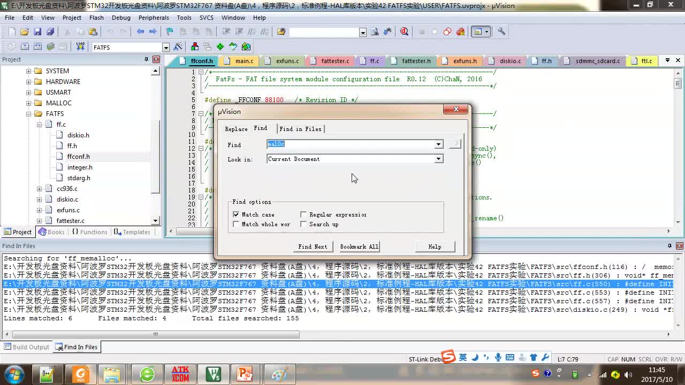
Task: Open the Find text history dropdown
Action: pyautogui.click(x=438, y=144)
